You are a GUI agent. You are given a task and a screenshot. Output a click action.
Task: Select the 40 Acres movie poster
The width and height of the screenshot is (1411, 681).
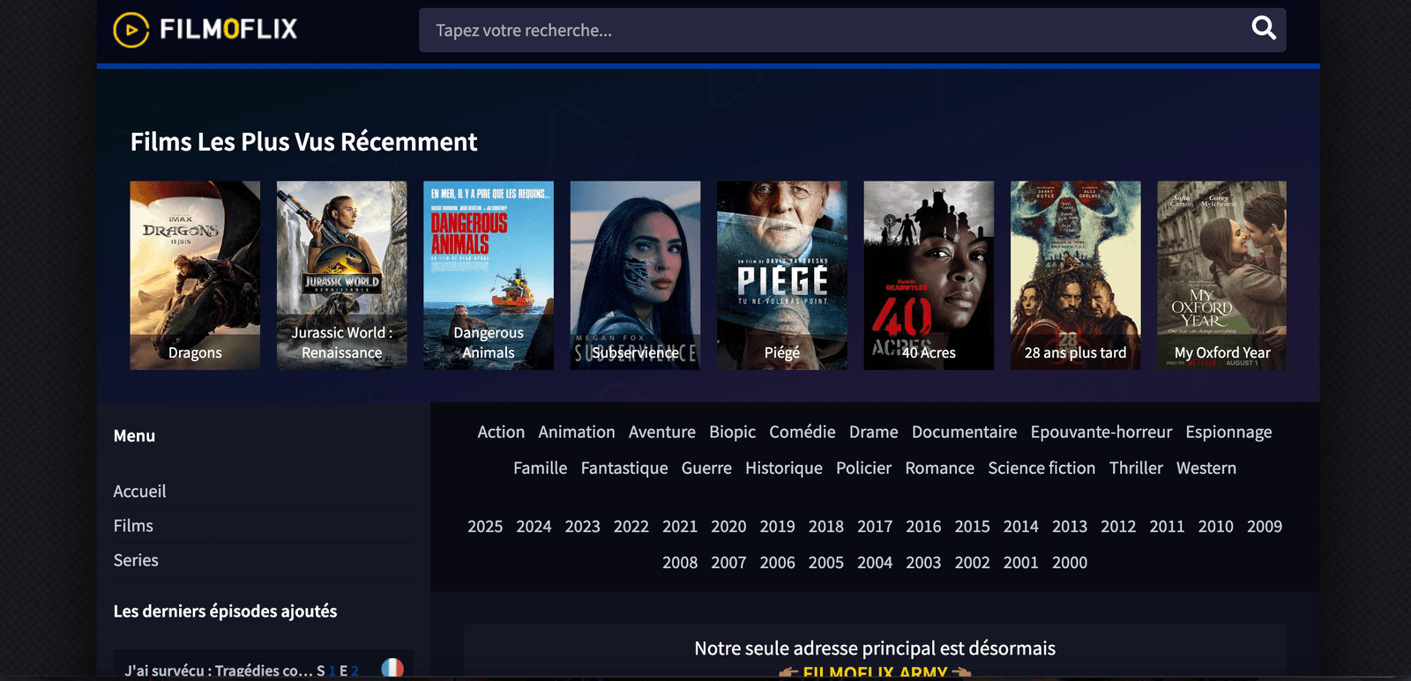(929, 275)
